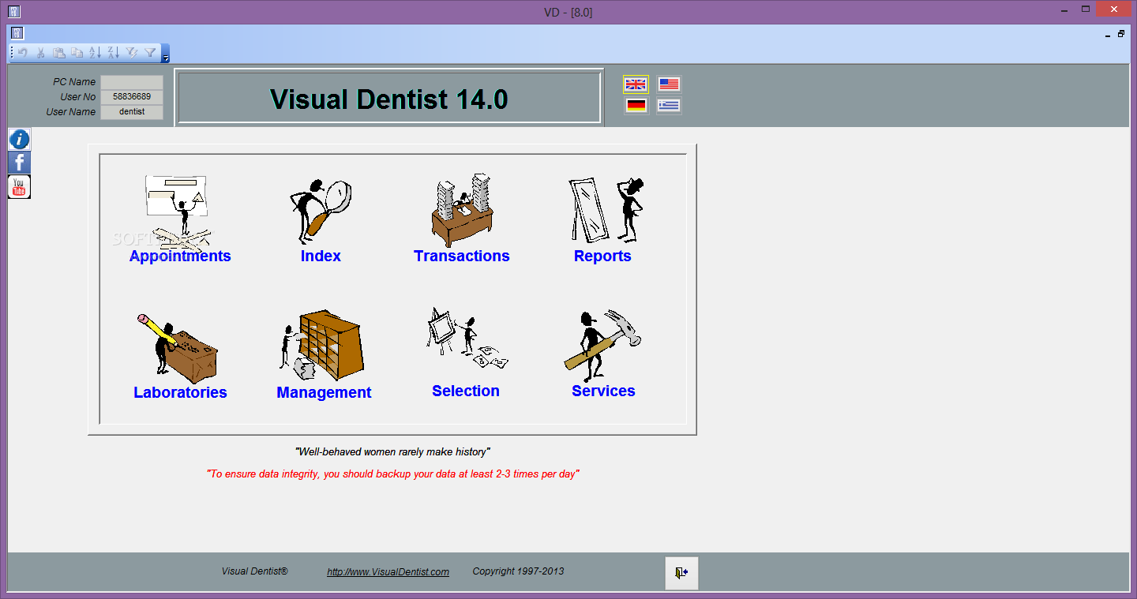Image resolution: width=1137 pixels, height=599 pixels.
Task: Open the Facebook sidebar icon
Action: click(x=19, y=163)
